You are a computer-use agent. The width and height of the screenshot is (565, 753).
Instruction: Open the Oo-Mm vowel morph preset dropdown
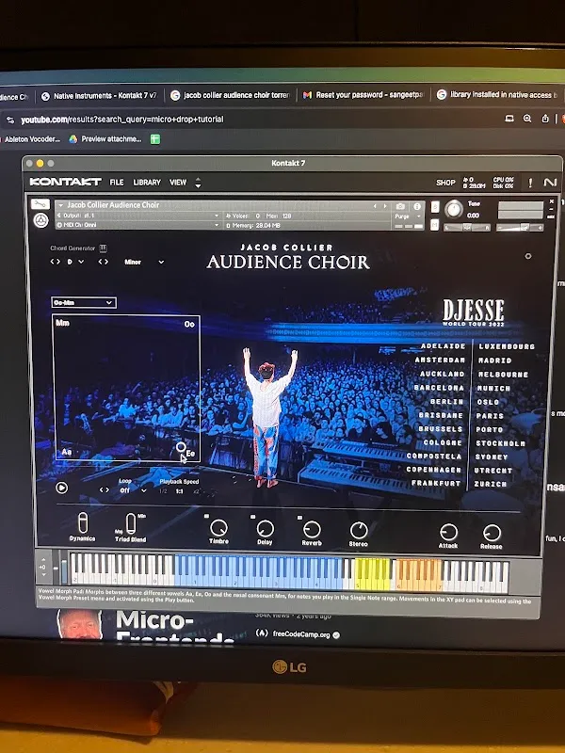pos(84,302)
